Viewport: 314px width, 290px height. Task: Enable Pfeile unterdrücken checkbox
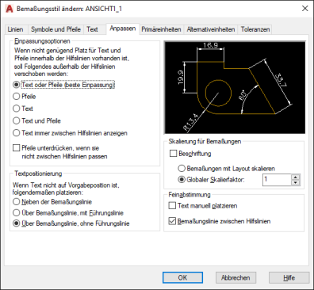(17, 148)
